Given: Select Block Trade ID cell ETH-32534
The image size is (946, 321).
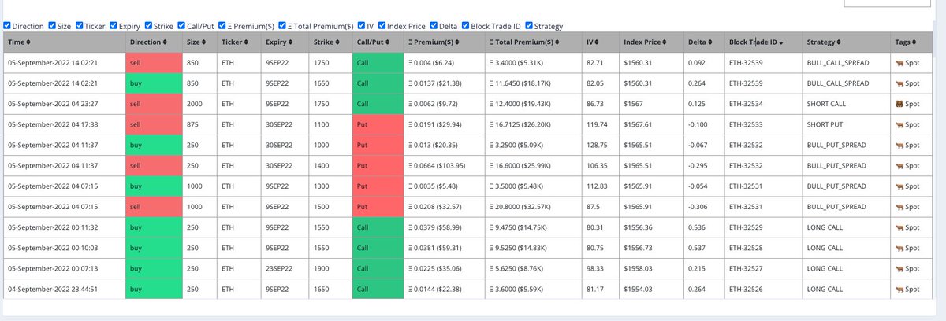Looking at the screenshot, I should (763, 104).
